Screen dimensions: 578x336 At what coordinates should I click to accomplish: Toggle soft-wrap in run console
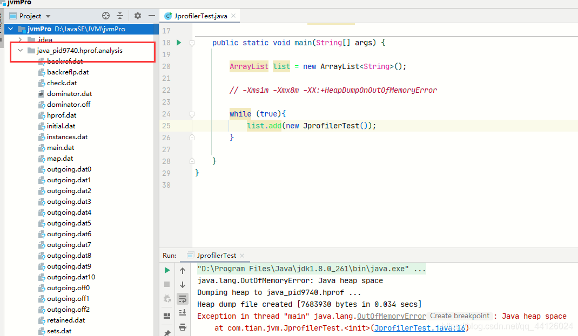pos(183,299)
